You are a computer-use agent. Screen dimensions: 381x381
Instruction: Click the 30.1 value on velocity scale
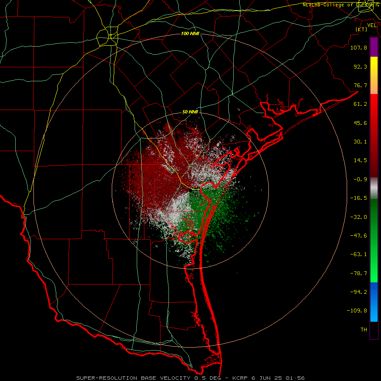click(360, 142)
